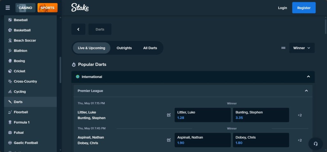Bet on Aspinall, Nathan at 1.90
Image resolution: width=327 pixels, height=152 pixels.
tap(203, 140)
